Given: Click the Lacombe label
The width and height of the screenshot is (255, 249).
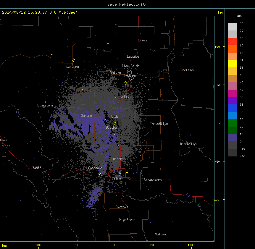Looking at the screenshot, I should (x=133, y=56).
